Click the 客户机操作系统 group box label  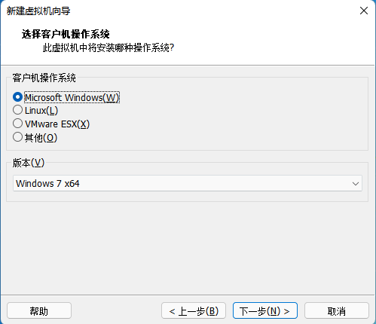(x=44, y=78)
